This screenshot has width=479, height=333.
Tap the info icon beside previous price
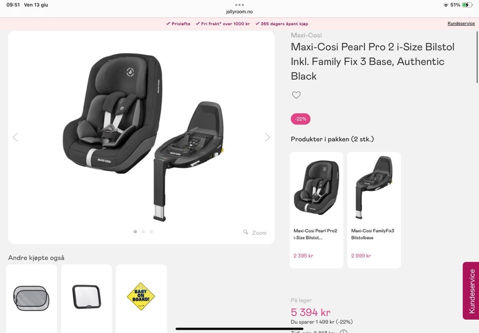click(343, 332)
